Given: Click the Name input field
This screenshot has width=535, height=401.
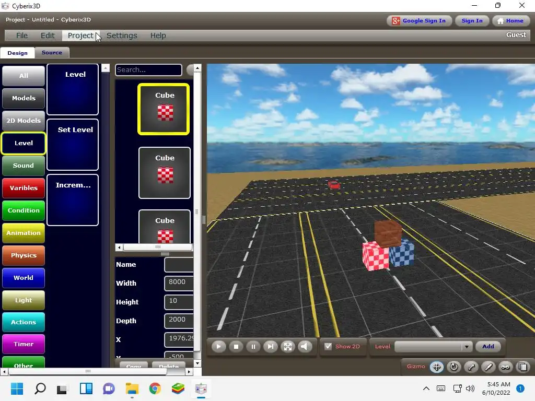Looking at the screenshot, I should [179, 265].
